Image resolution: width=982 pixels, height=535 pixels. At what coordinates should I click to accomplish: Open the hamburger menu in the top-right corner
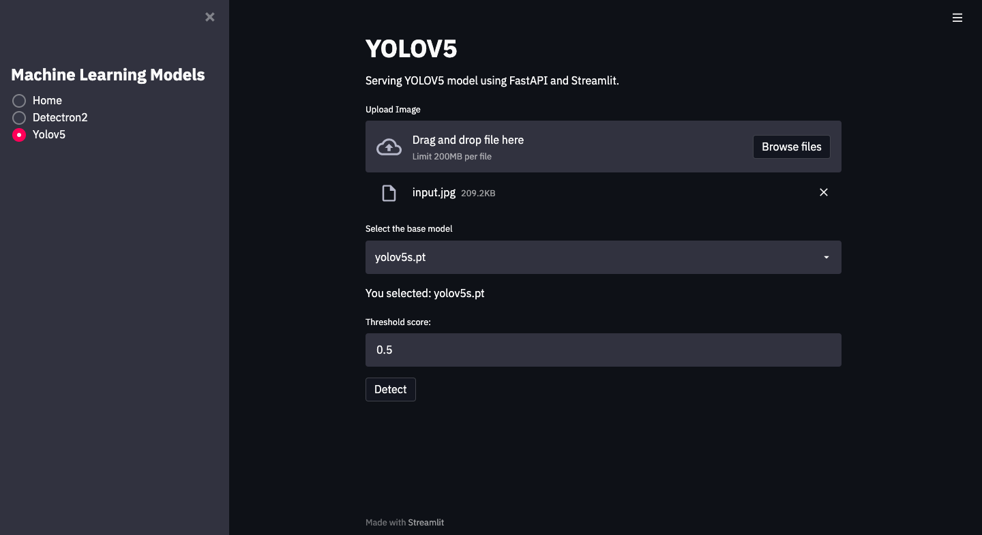pyautogui.click(x=957, y=18)
